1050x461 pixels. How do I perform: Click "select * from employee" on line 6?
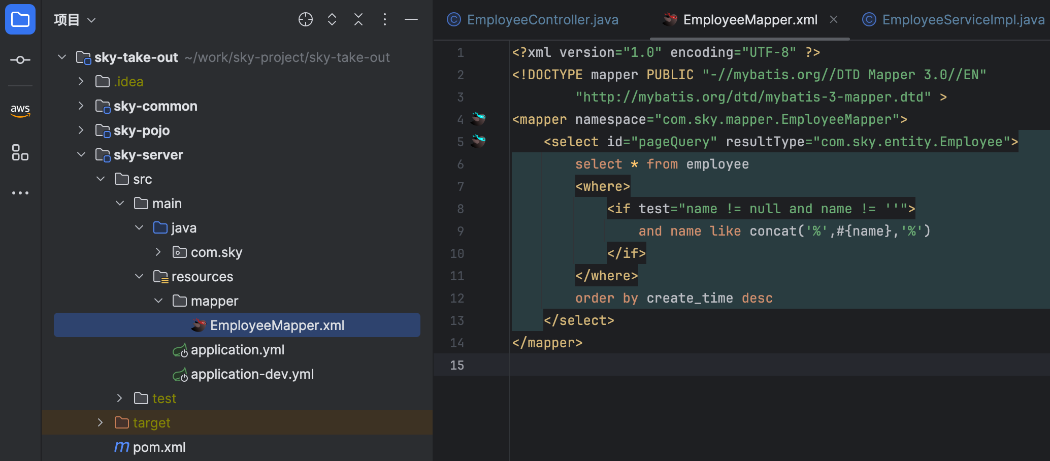pyautogui.click(x=662, y=164)
